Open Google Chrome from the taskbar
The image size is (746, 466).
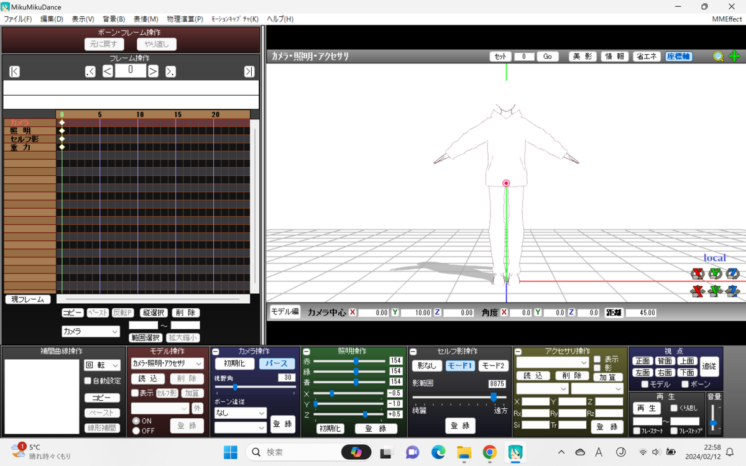click(x=489, y=452)
